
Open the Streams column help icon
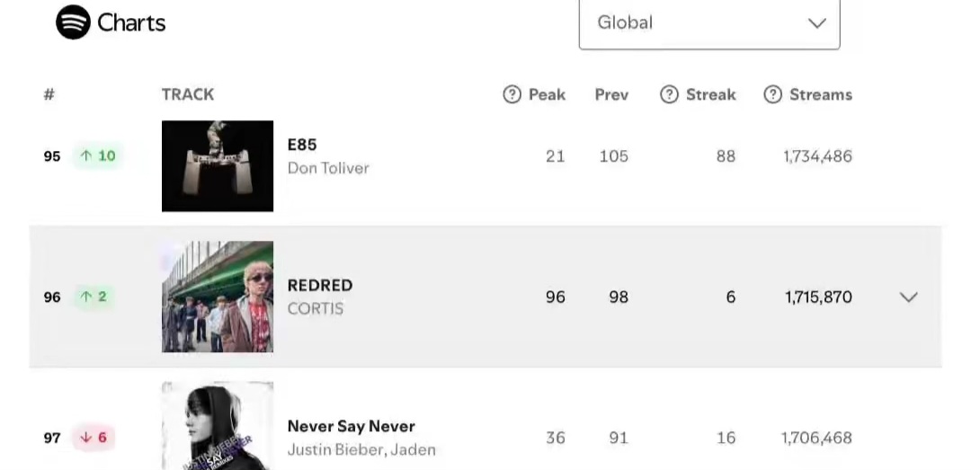click(772, 94)
